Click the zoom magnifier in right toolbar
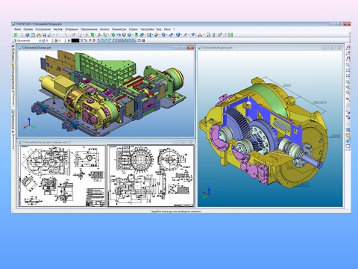Viewport: 358px width, 269px height. click(348, 65)
